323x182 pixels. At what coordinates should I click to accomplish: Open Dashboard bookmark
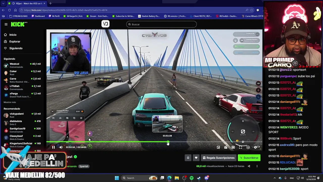pyautogui.click(x=38, y=16)
